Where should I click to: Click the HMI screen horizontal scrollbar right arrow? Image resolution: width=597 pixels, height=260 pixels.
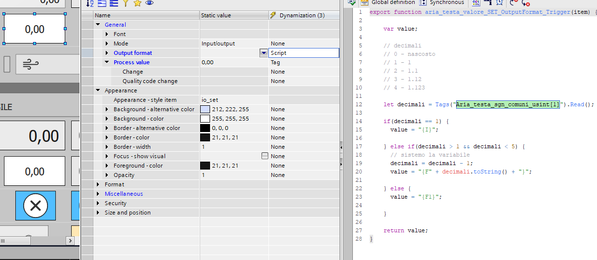pos(71,241)
